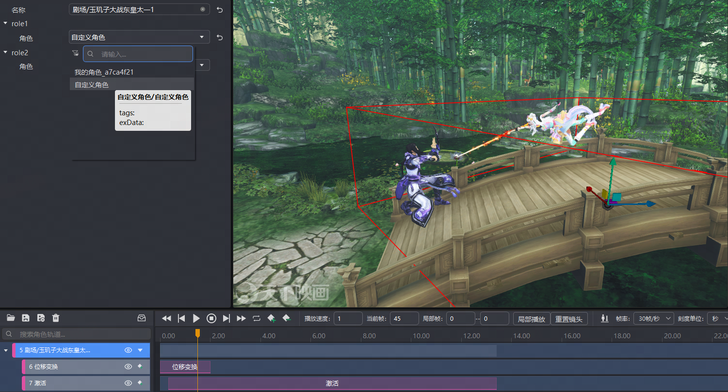
Task: Collapse track 5 tree arrow
Action: coord(5,350)
